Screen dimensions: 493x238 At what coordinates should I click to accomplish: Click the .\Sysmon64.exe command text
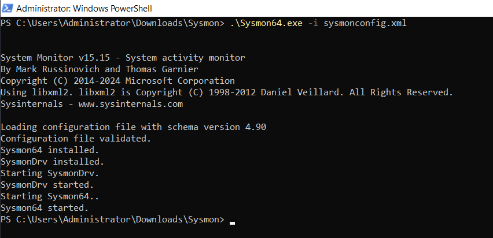point(267,23)
